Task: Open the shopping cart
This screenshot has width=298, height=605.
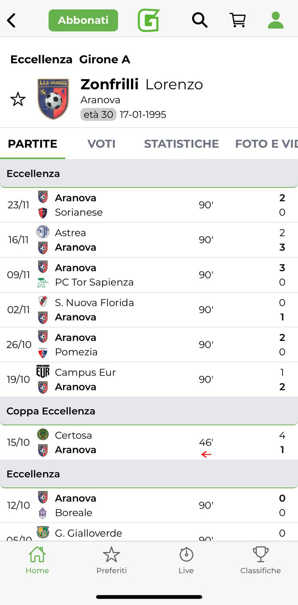Action: point(238,20)
